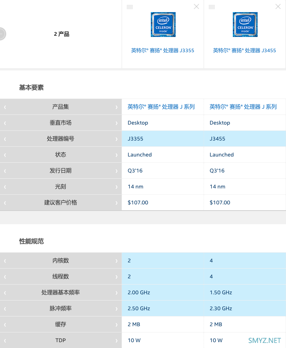Select the 处理器编号 row label
The height and width of the screenshot is (348, 286).
pos(61,139)
